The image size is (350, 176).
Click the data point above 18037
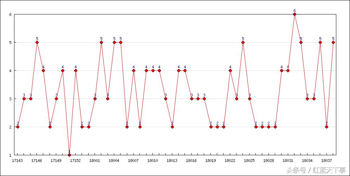[326, 127]
